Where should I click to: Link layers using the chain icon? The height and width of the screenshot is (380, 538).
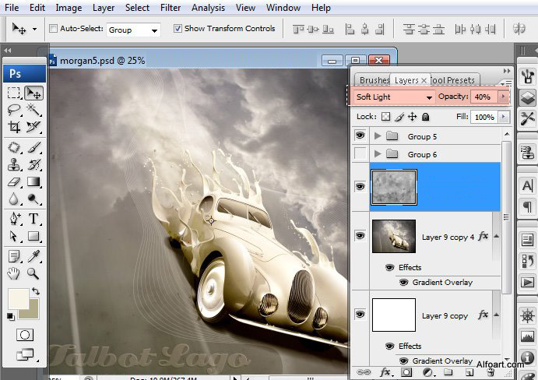click(x=364, y=372)
